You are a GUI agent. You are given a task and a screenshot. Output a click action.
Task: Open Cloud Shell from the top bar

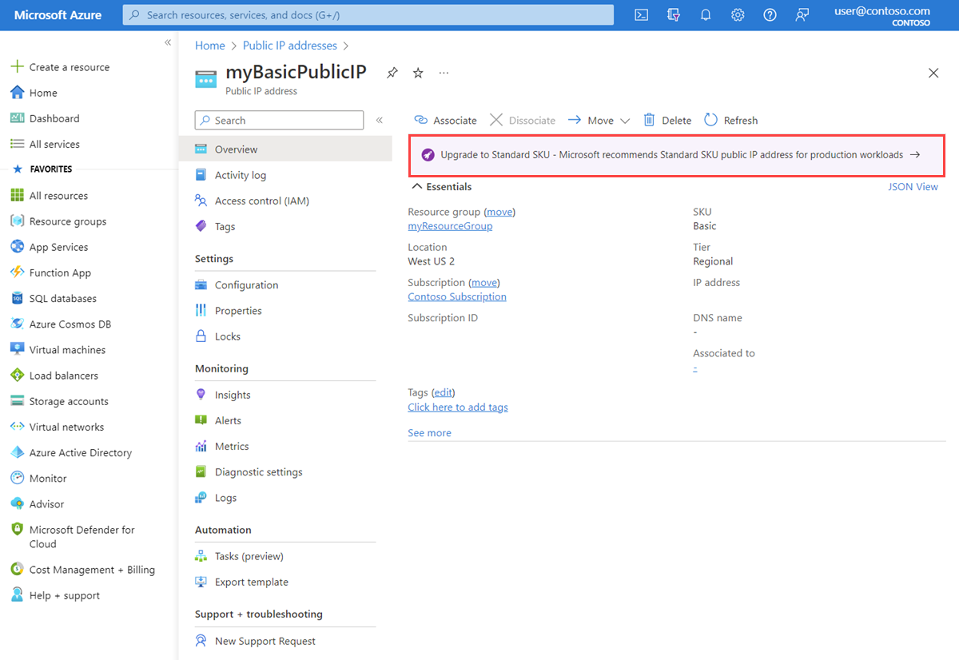tap(641, 14)
